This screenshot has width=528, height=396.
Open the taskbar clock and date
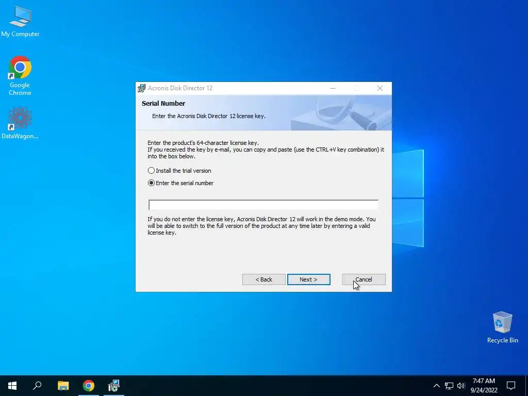click(x=484, y=386)
